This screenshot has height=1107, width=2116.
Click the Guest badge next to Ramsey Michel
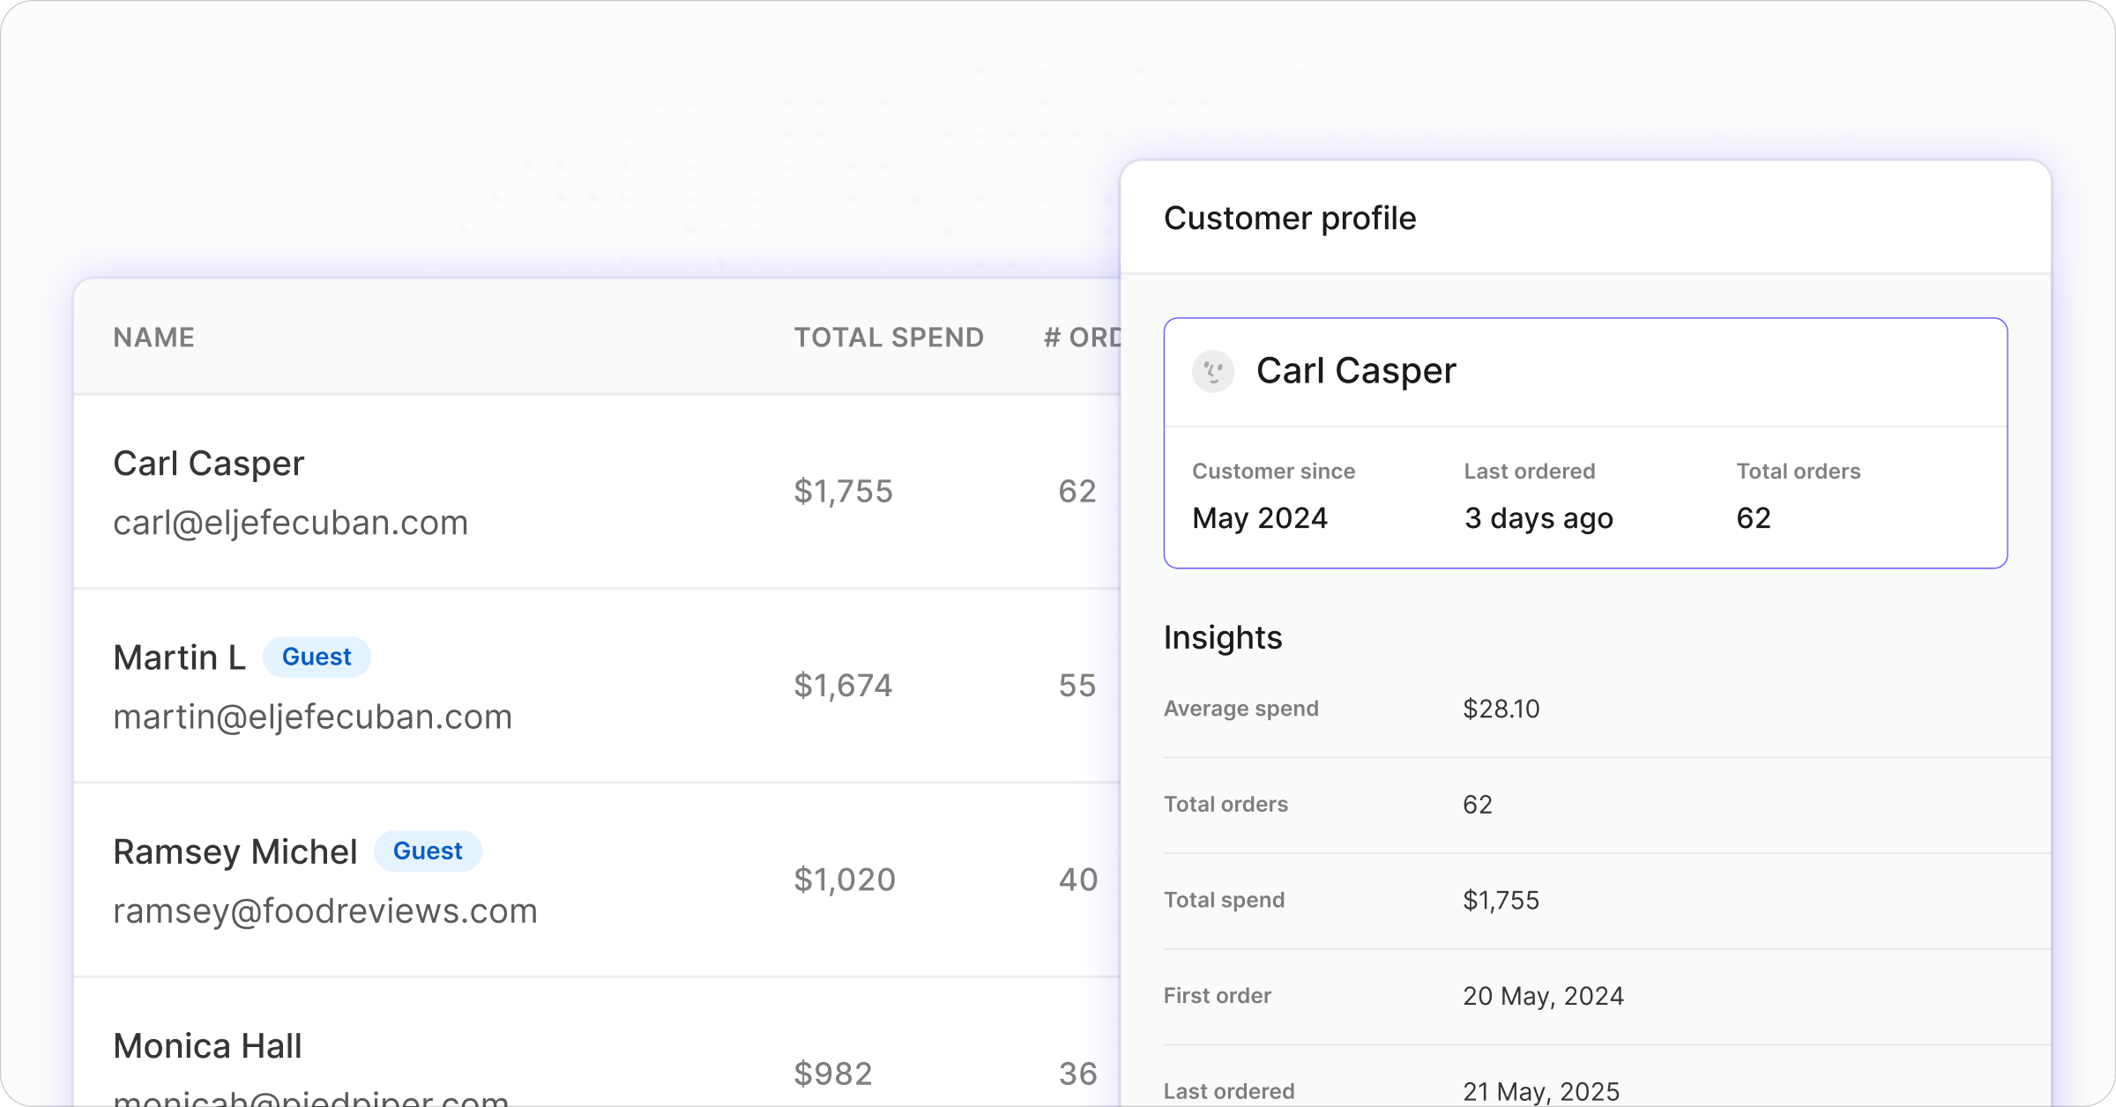(428, 851)
